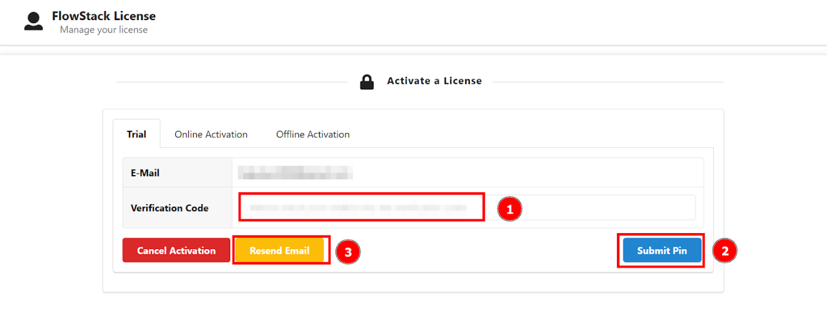Click the divider line right of Activate a License
This screenshot has width=827, height=310.
(x=608, y=82)
